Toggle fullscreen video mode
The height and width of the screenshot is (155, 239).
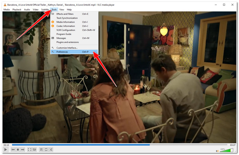tap(29, 150)
